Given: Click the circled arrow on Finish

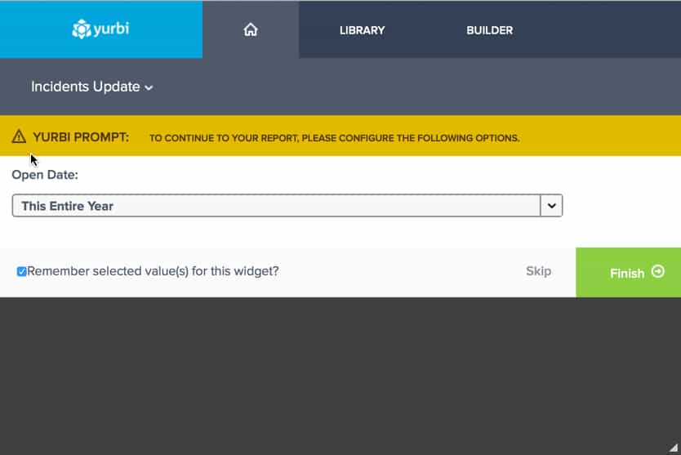Looking at the screenshot, I should click(658, 272).
